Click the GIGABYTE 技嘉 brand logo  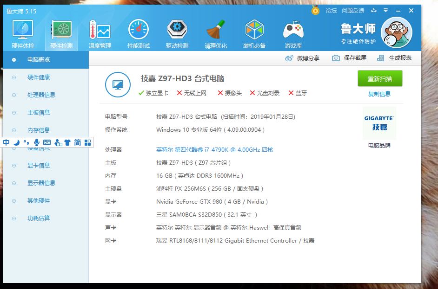tap(379, 123)
